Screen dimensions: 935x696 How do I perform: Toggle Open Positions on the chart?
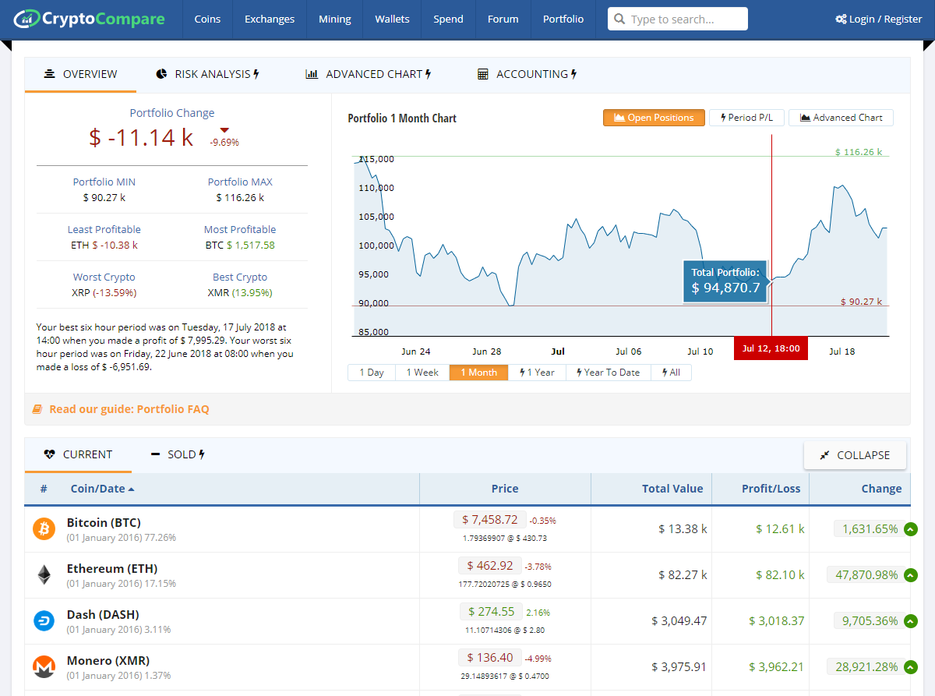pos(654,117)
